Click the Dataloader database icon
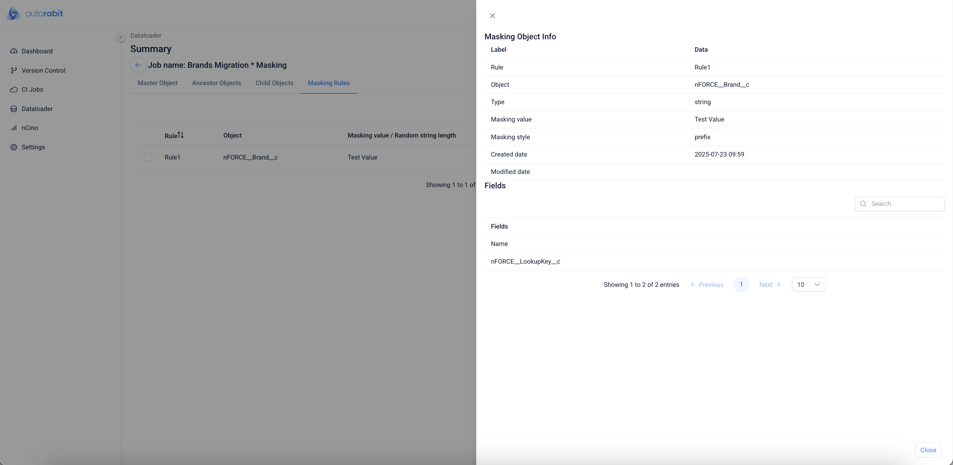This screenshot has width=953, height=465. [14, 109]
